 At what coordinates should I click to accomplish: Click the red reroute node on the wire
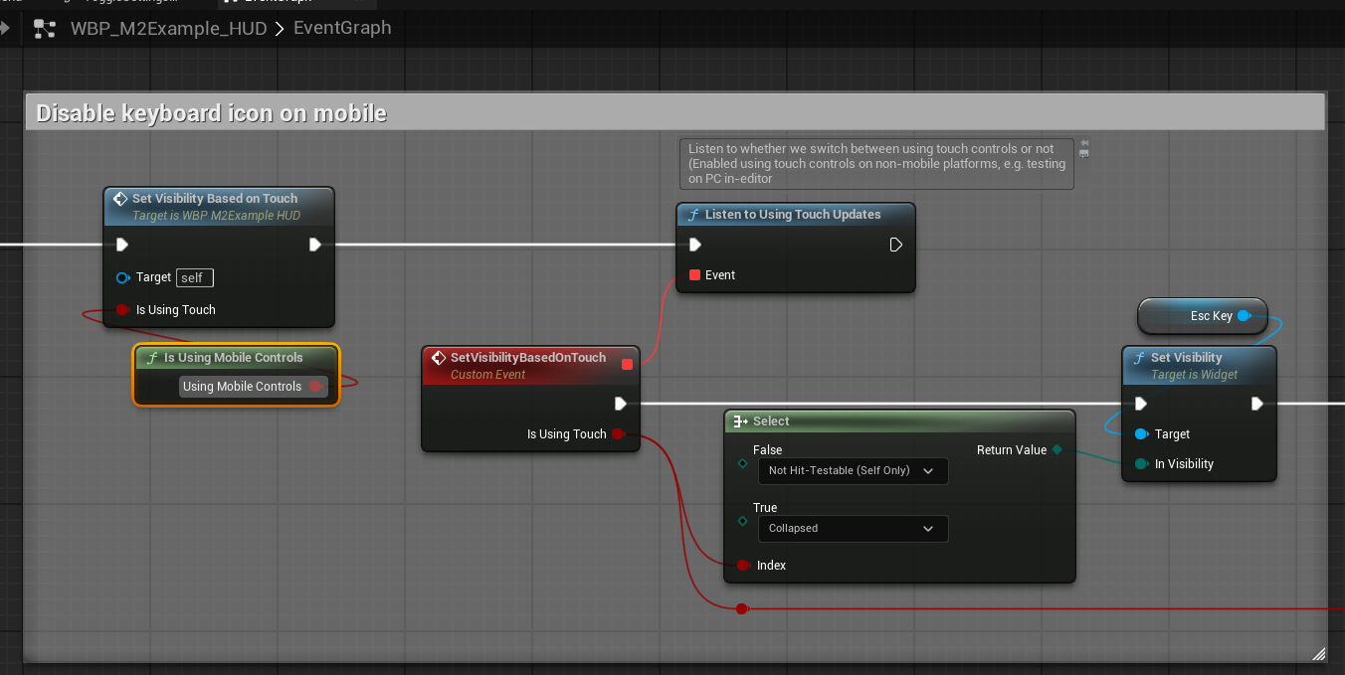(x=741, y=608)
